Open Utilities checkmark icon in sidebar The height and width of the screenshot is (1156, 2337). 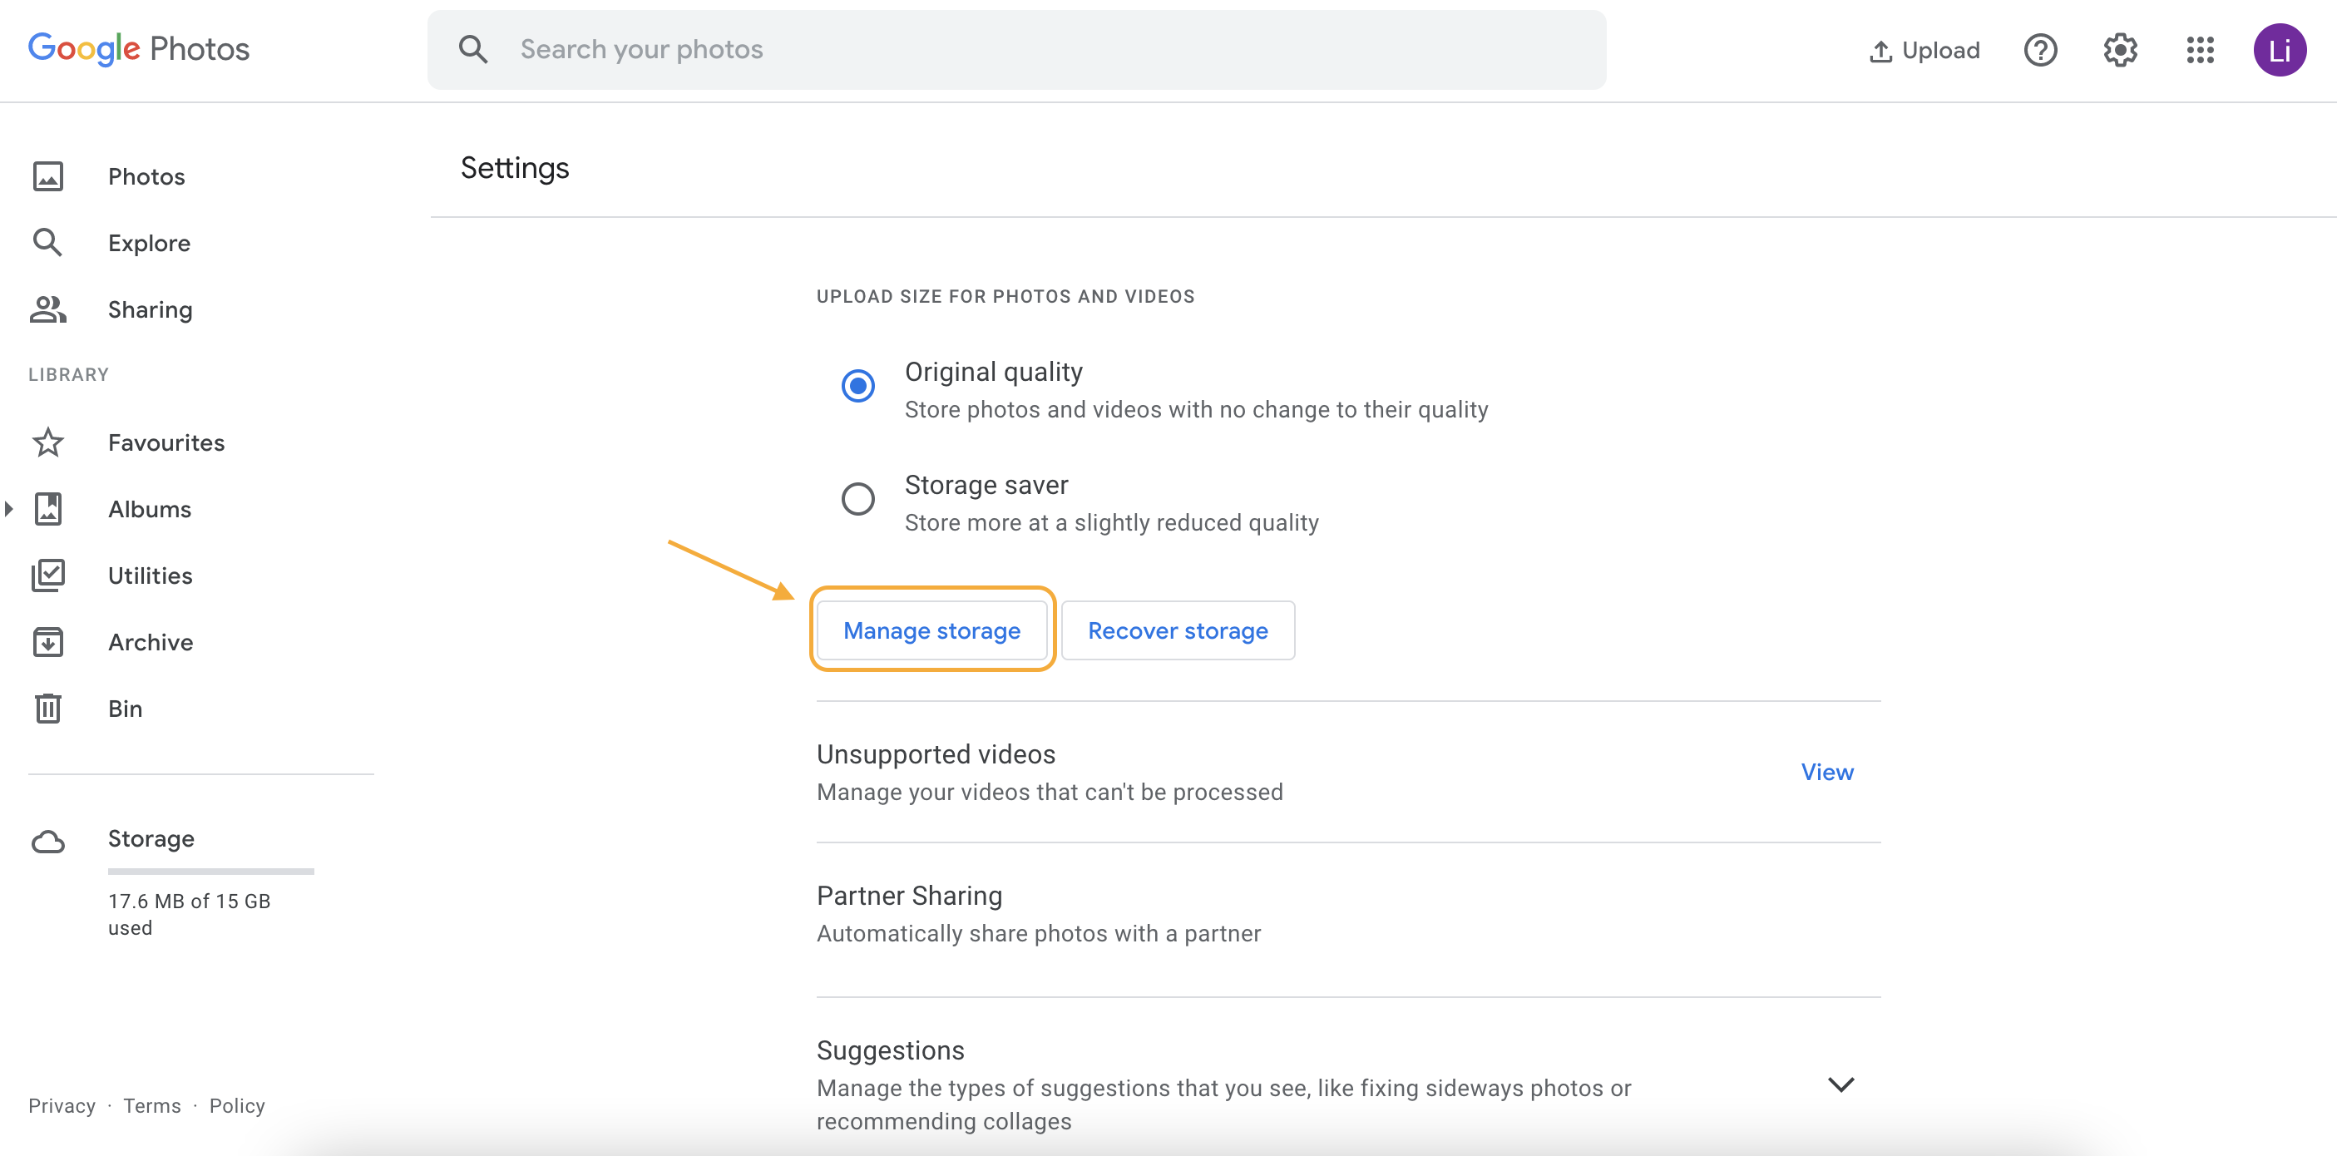tap(48, 576)
